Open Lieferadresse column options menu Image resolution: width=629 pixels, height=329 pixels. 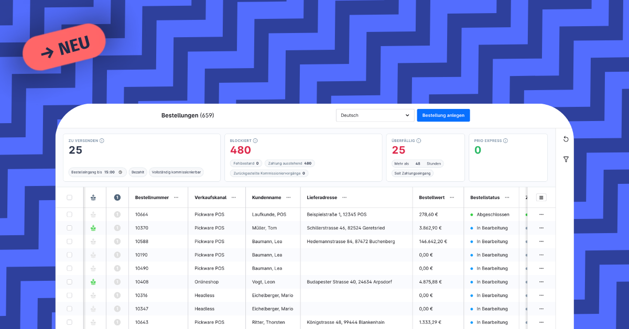pyautogui.click(x=344, y=198)
